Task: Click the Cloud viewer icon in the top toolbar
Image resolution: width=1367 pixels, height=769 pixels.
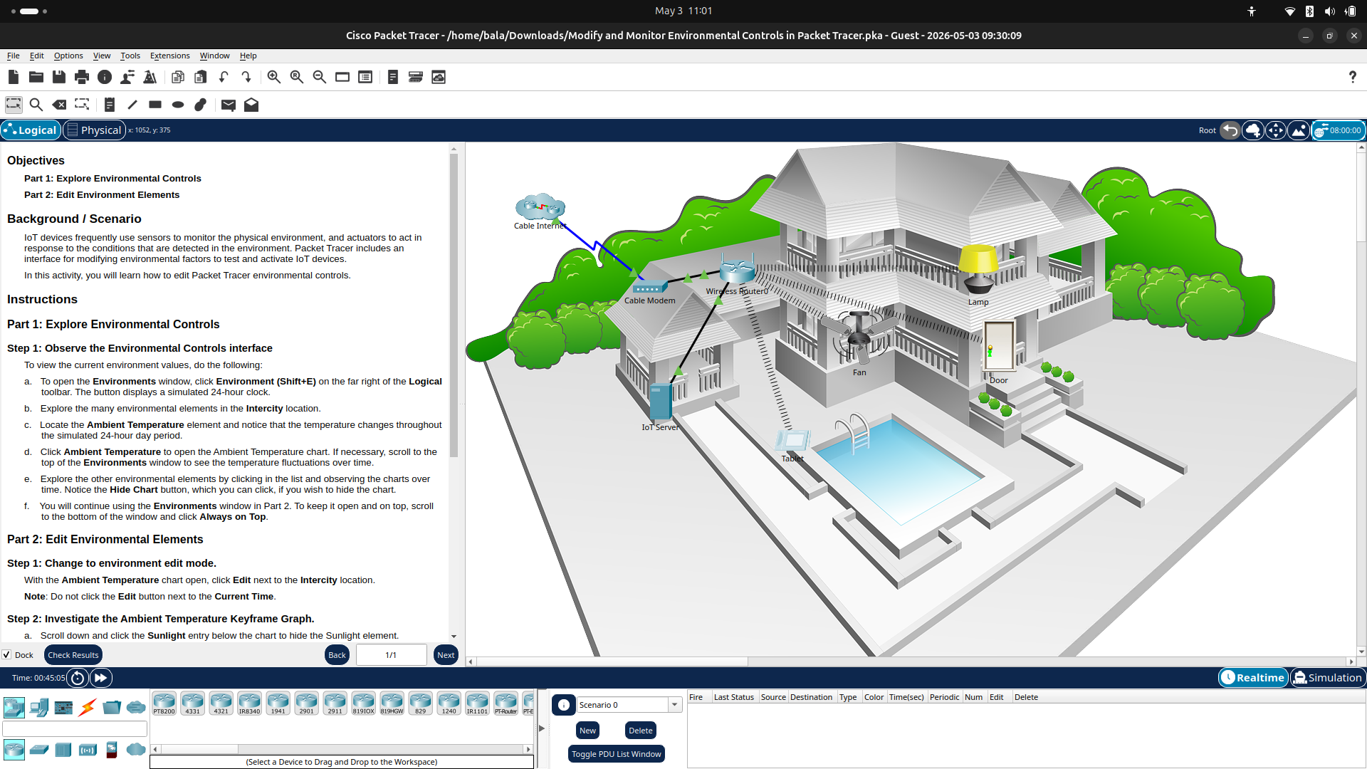Action: click(x=439, y=77)
